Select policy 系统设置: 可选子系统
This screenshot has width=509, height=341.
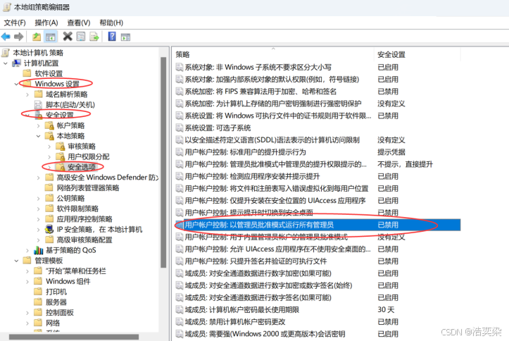coord(218,128)
